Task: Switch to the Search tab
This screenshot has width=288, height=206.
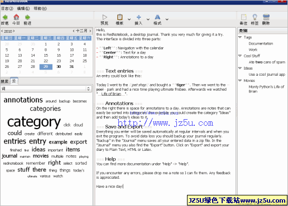Action: click(4, 81)
